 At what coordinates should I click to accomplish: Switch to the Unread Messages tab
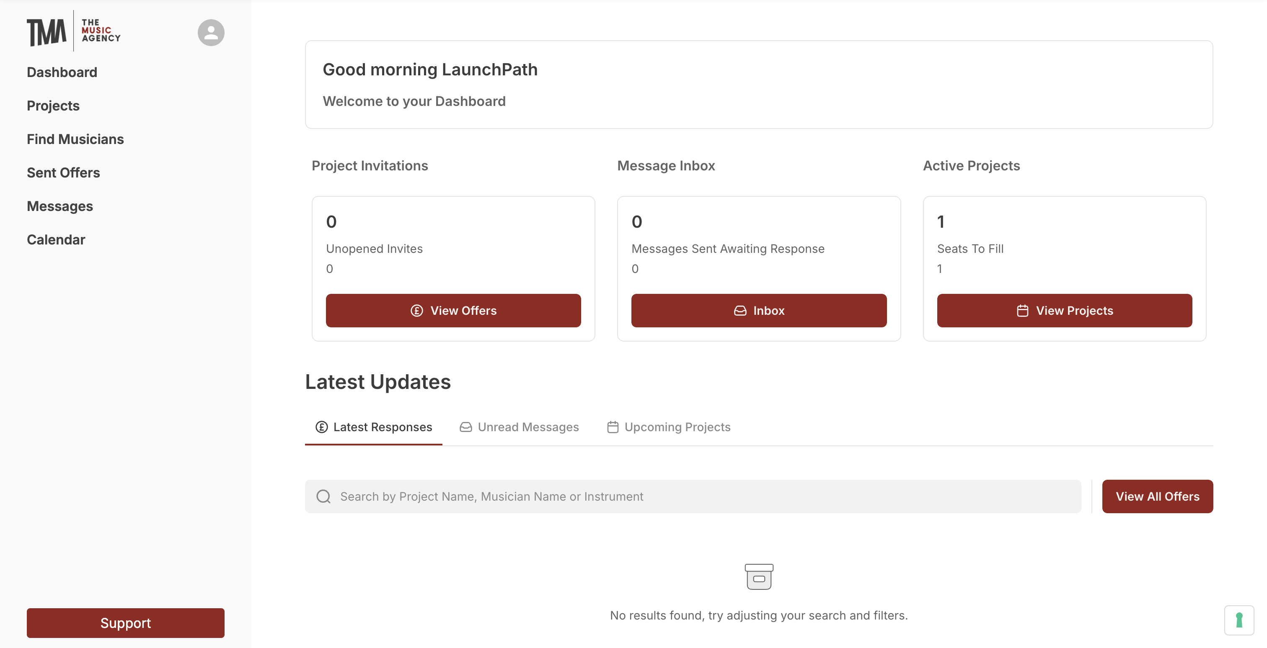click(528, 427)
